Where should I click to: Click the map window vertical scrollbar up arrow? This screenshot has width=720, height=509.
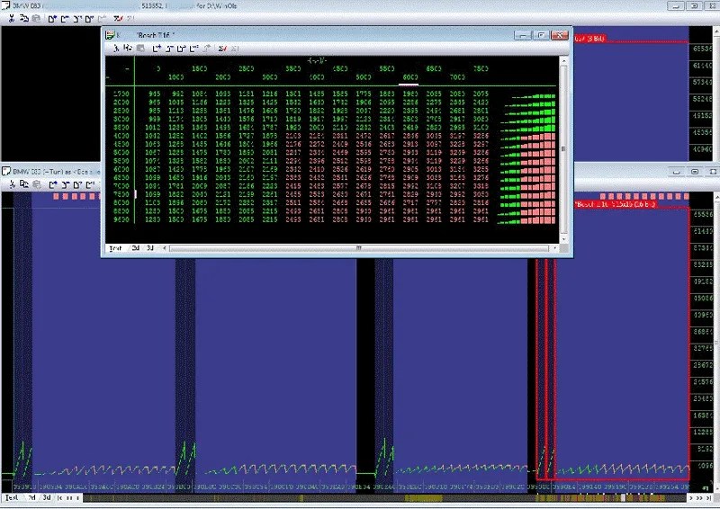pos(564,60)
